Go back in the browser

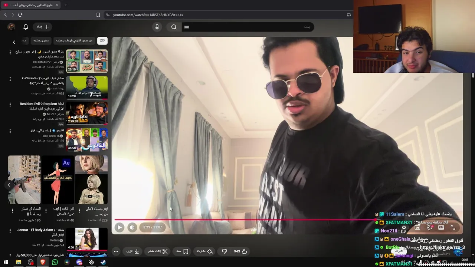pos(5,15)
